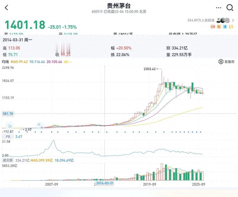The width and height of the screenshot is (238, 197).
Task: Tap the volume MA5:399.59亿 value
Action: point(42,160)
